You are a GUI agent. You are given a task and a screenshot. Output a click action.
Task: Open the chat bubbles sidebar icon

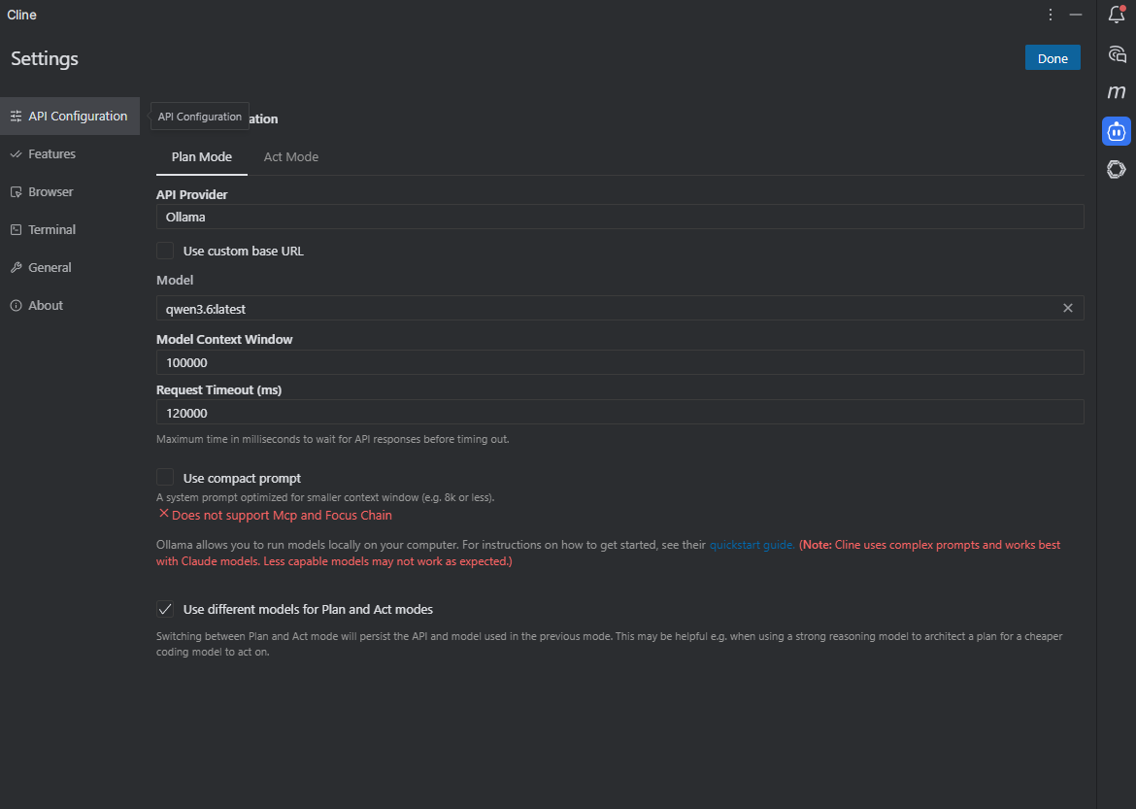(1117, 53)
